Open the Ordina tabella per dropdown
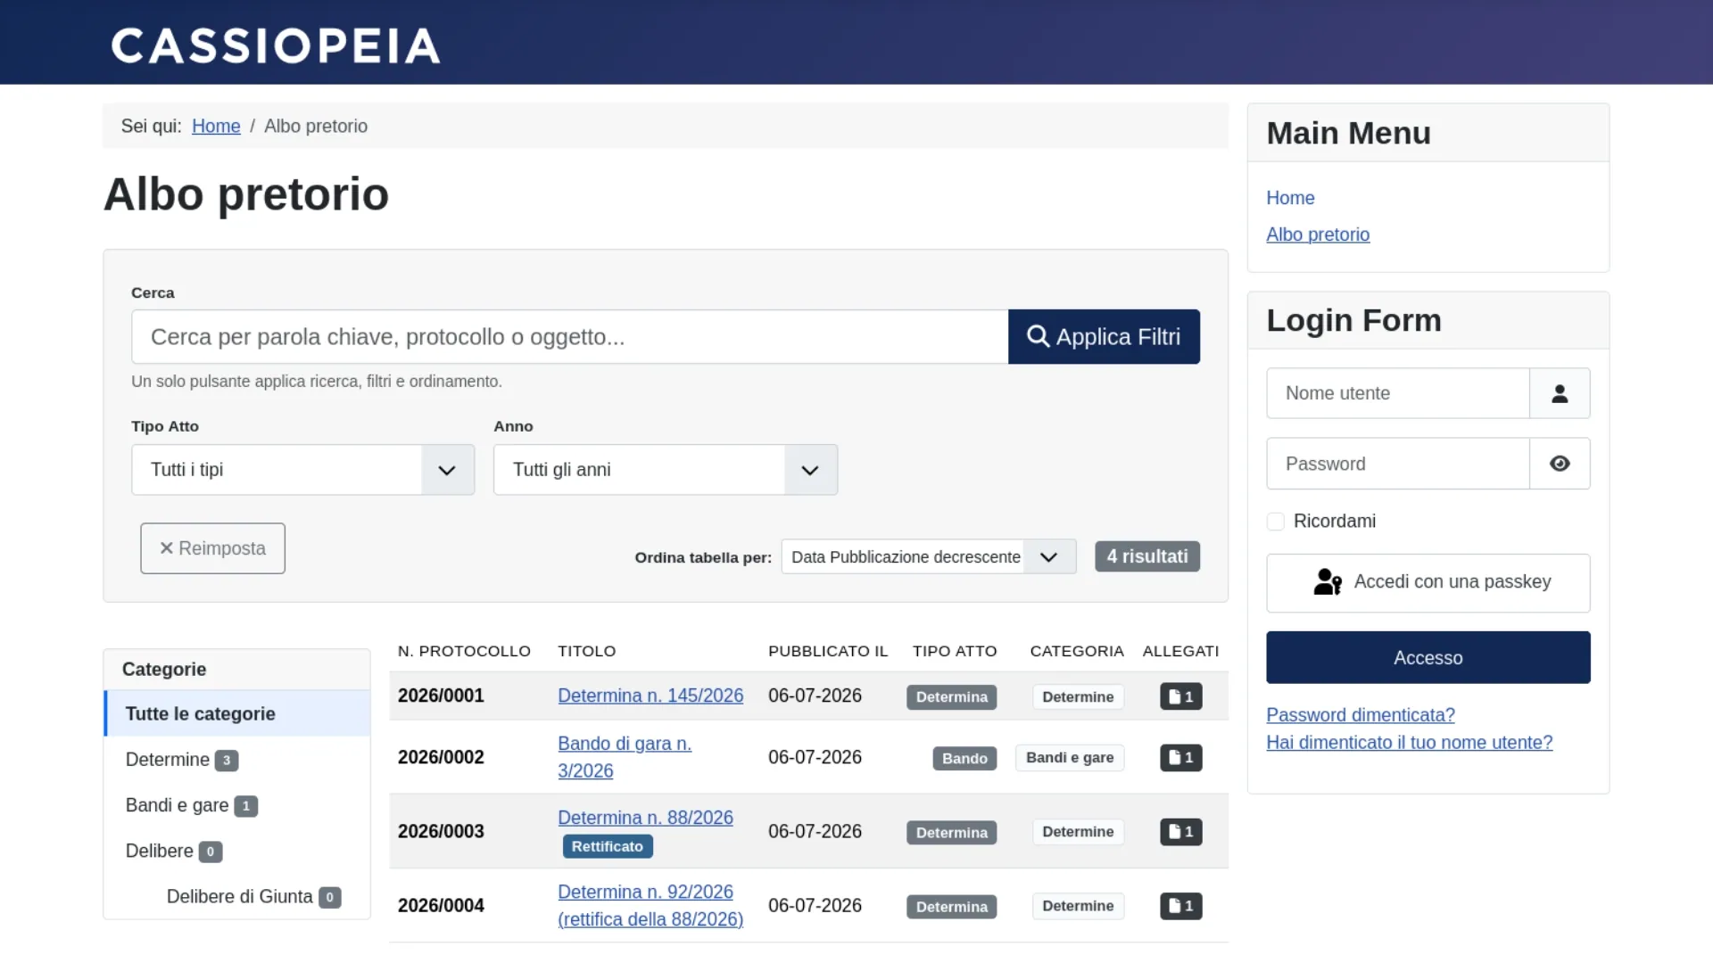The height and width of the screenshot is (963, 1713). pos(929,556)
